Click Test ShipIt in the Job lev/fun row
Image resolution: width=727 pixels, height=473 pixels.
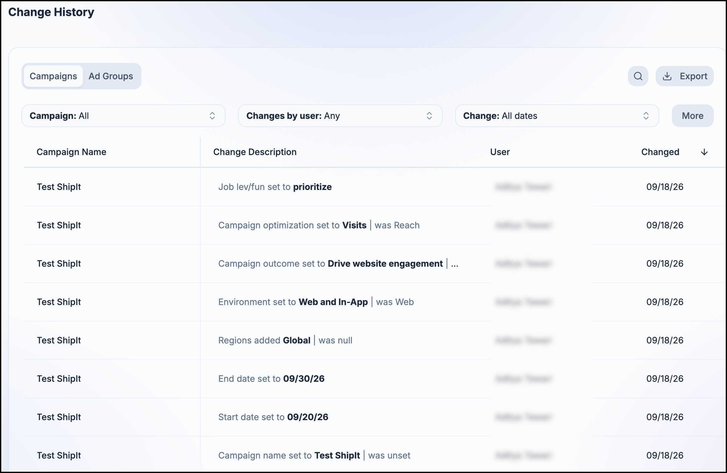click(59, 187)
